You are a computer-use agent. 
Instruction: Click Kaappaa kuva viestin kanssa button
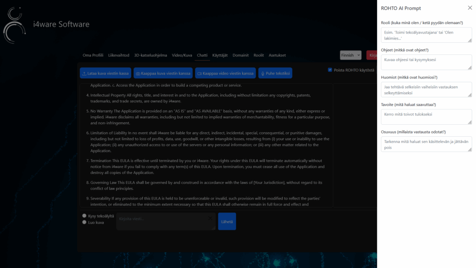coord(163,73)
